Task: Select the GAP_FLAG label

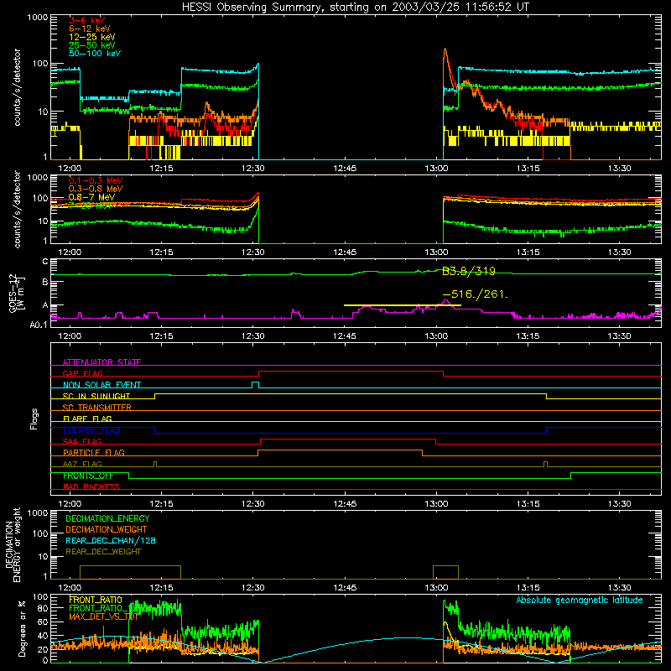Action: click(x=82, y=373)
